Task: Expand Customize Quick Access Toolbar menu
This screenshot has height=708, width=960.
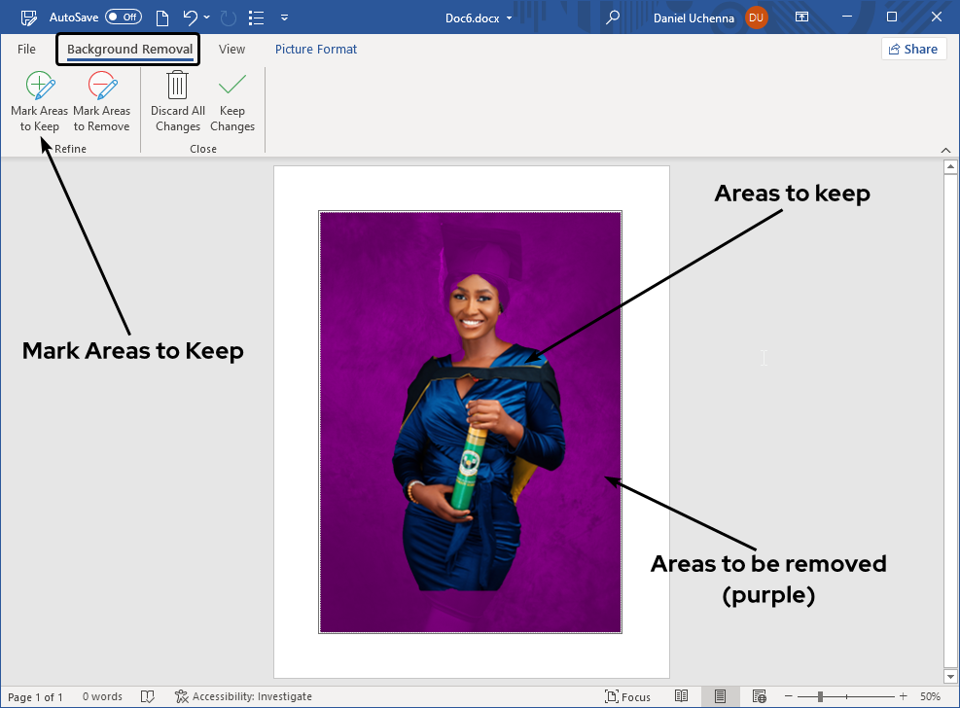Action: click(284, 18)
